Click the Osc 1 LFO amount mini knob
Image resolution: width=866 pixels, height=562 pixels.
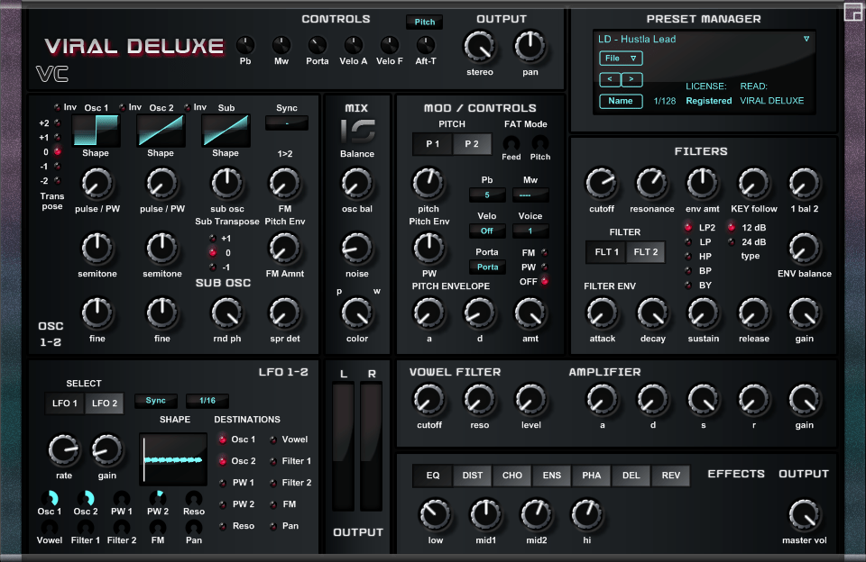click(x=49, y=498)
